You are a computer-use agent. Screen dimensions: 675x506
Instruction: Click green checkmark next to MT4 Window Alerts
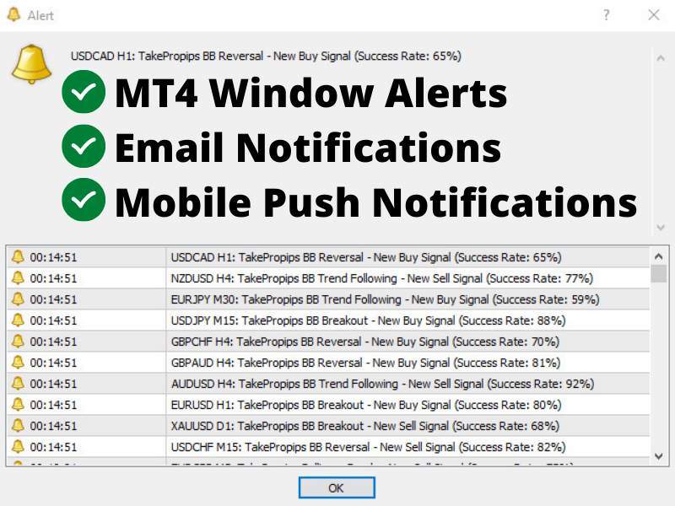[x=84, y=92]
